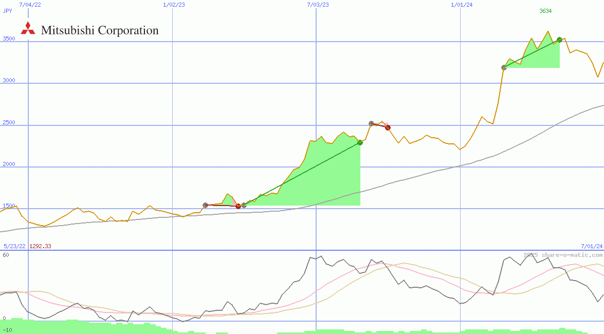Click the 3500 price axis label
The image size is (604, 334).
9,39
